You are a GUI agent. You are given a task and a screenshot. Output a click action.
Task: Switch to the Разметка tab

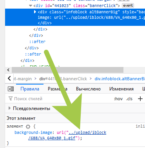(x=58, y=89)
